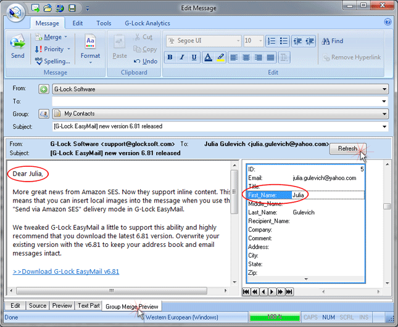Image resolution: width=398 pixels, height=327 pixels.
Task: Click the help question mark icon
Action: (388, 22)
